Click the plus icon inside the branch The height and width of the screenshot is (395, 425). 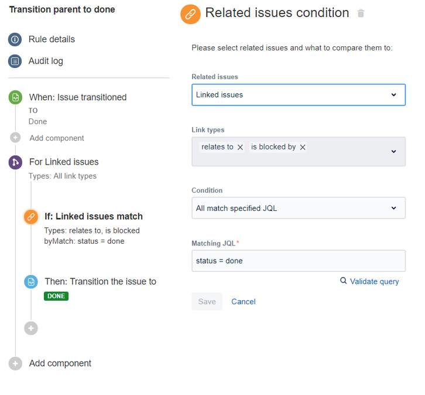click(x=31, y=328)
